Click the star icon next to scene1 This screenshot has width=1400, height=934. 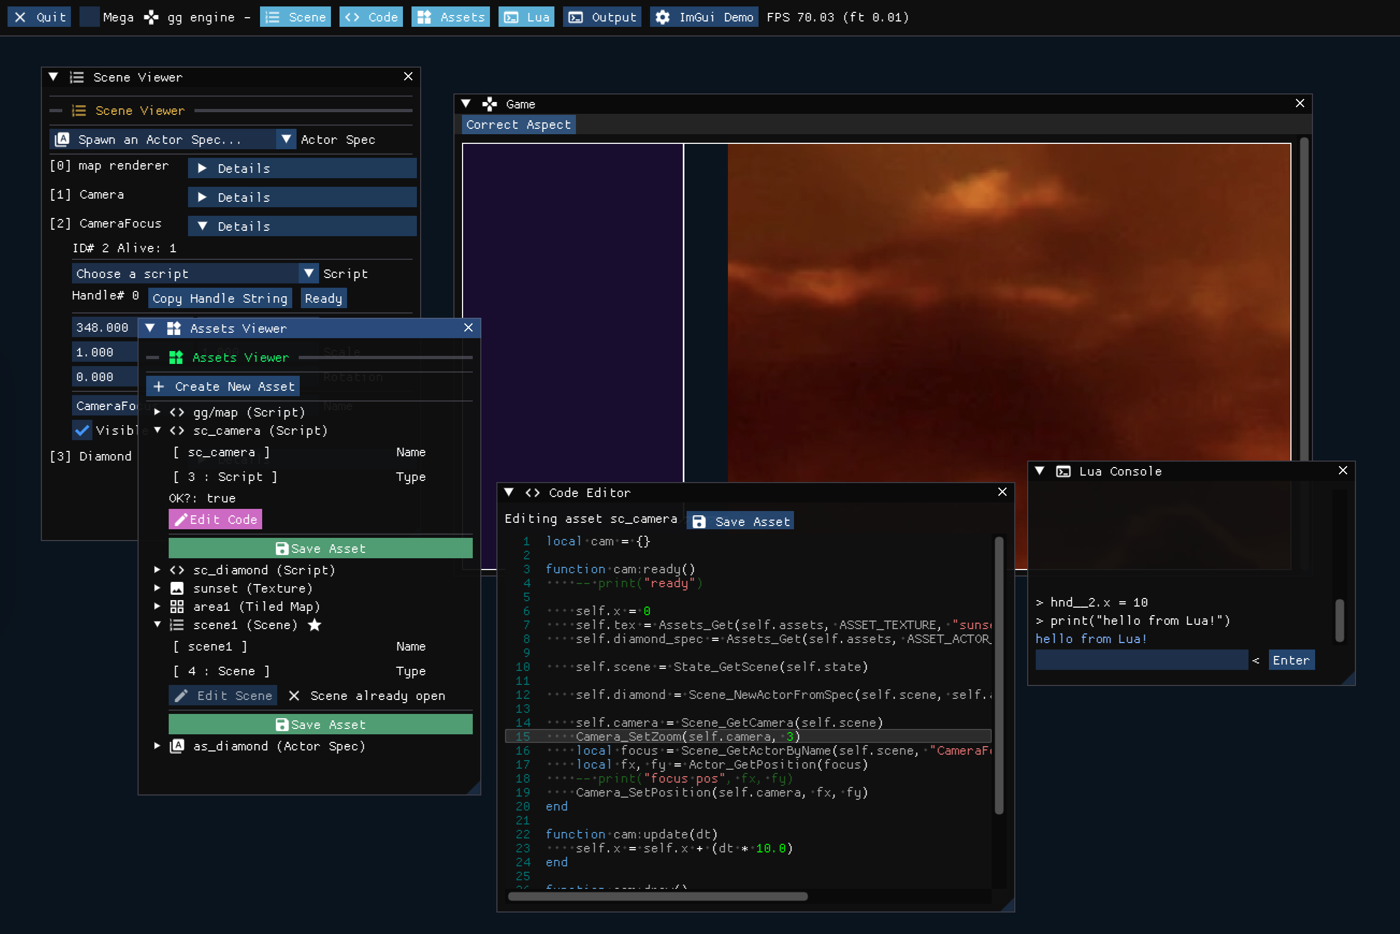click(x=315, y=625)
